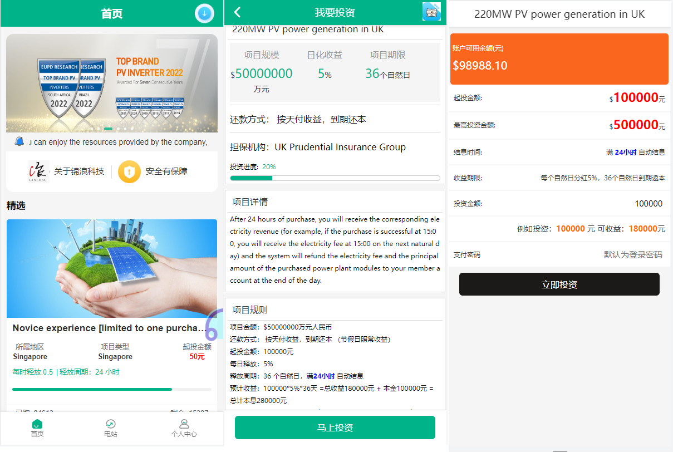Click the red '50元' starting amount

197,356
